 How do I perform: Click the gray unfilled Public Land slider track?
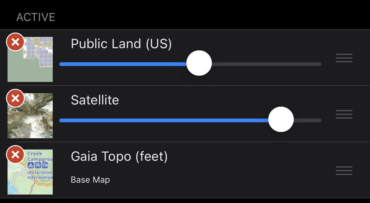click(x=266, y=64)
